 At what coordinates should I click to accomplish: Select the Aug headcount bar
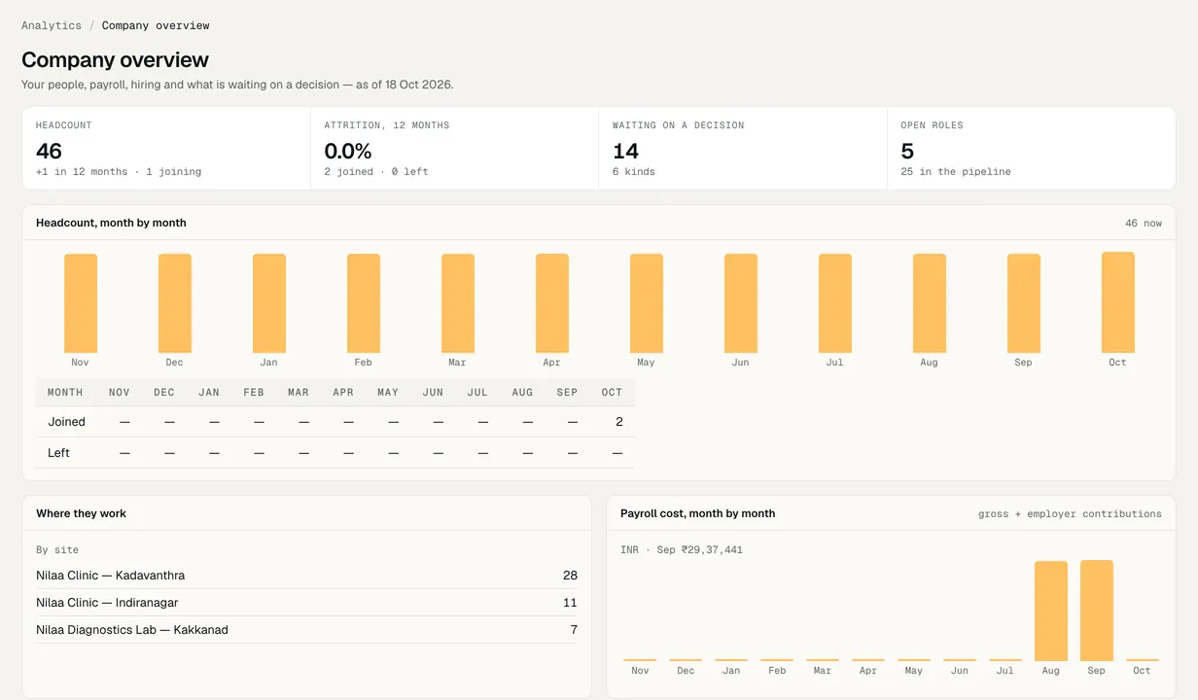(930, 303)
